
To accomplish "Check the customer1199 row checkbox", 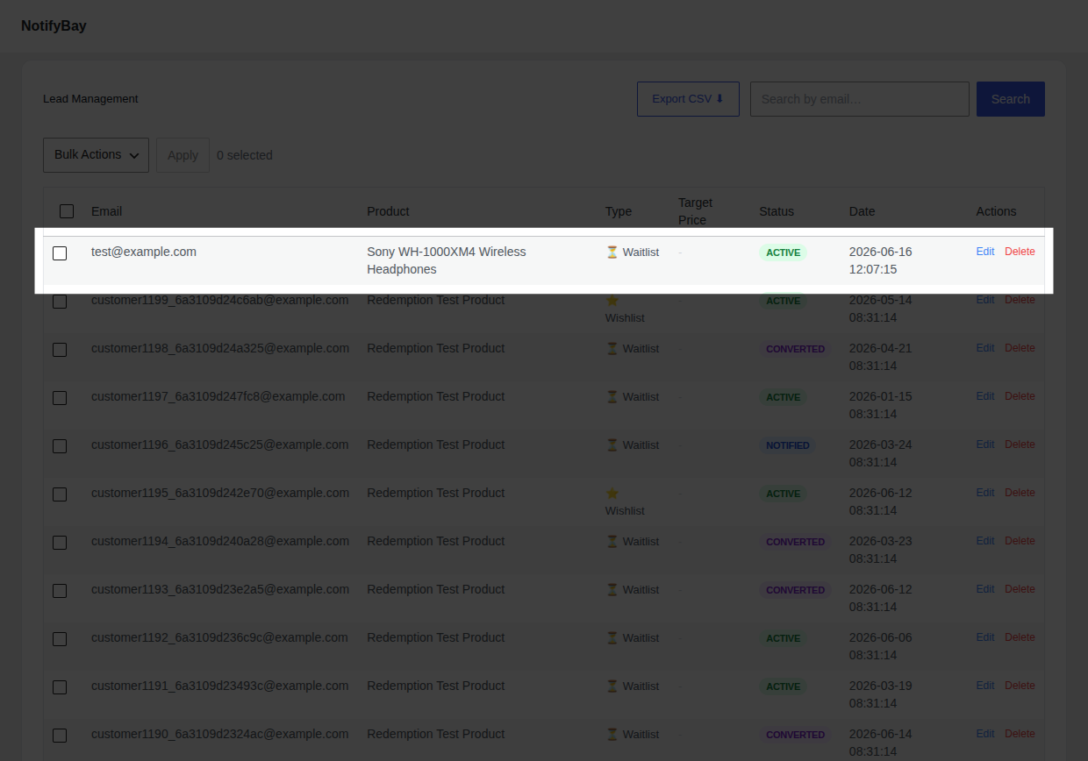I will click(60, 302).
